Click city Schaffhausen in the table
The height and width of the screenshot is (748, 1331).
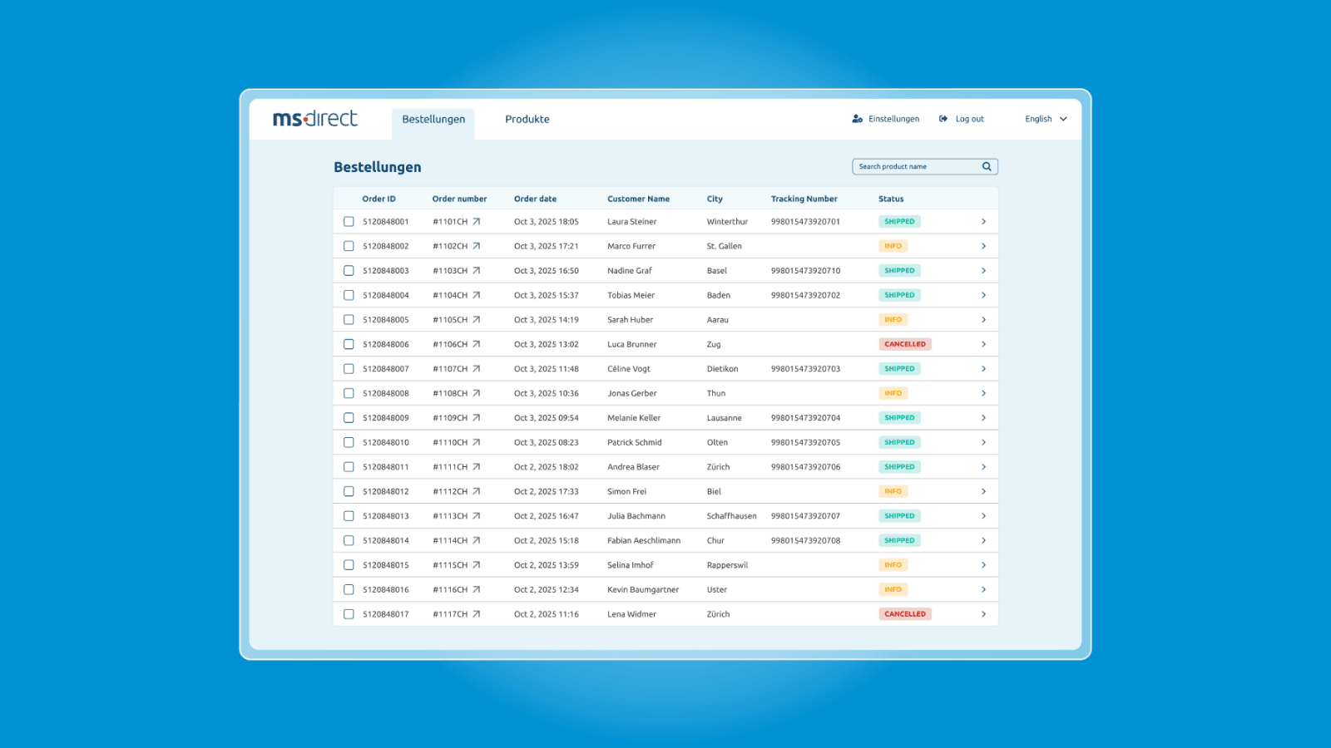click(732, 516)
